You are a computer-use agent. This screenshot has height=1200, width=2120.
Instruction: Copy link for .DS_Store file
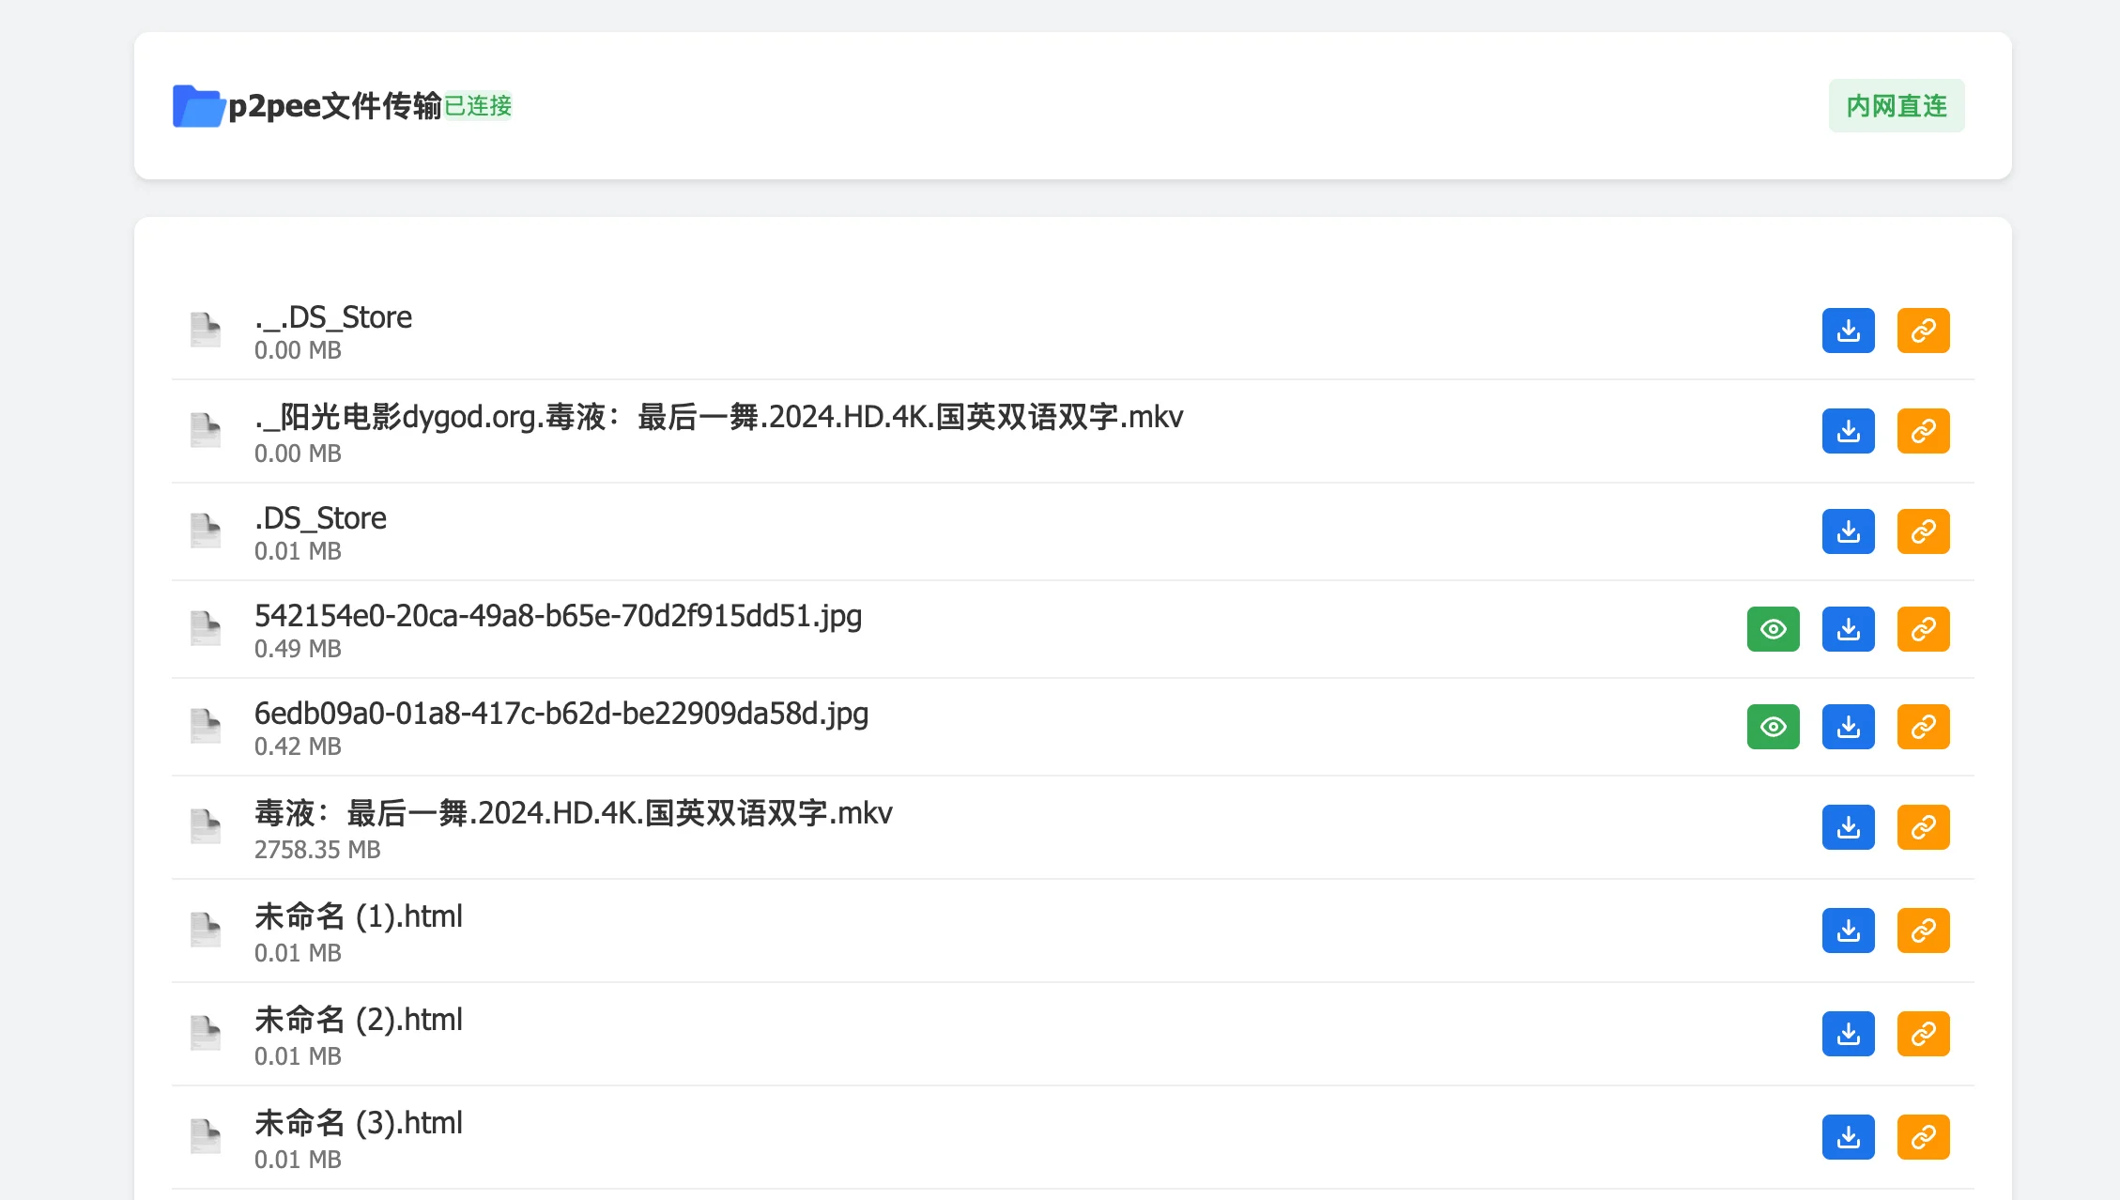click(x=1923, y=531)
